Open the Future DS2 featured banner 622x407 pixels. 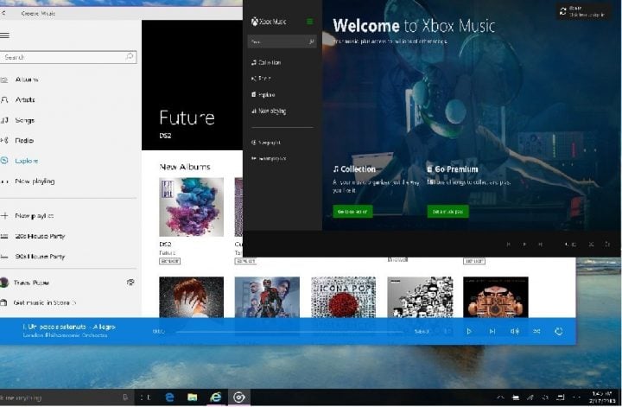(x=192, y=86)
